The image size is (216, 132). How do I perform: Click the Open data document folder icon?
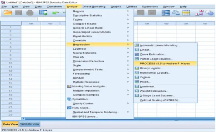pos(8,13)
